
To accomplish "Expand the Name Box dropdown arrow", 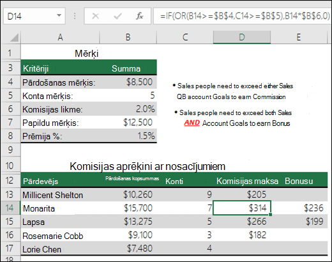I will pos(59,15).
